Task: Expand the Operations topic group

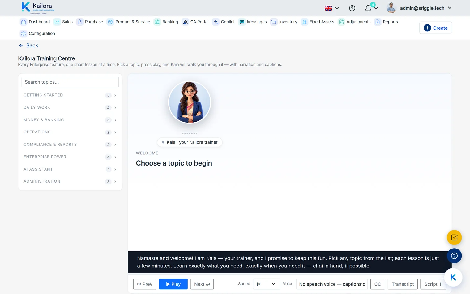Action: 70,132
